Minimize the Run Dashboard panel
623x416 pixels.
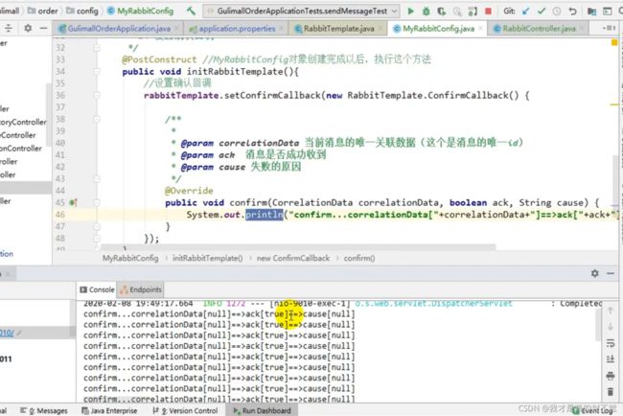pyautogui.click(x=611, y=273)
